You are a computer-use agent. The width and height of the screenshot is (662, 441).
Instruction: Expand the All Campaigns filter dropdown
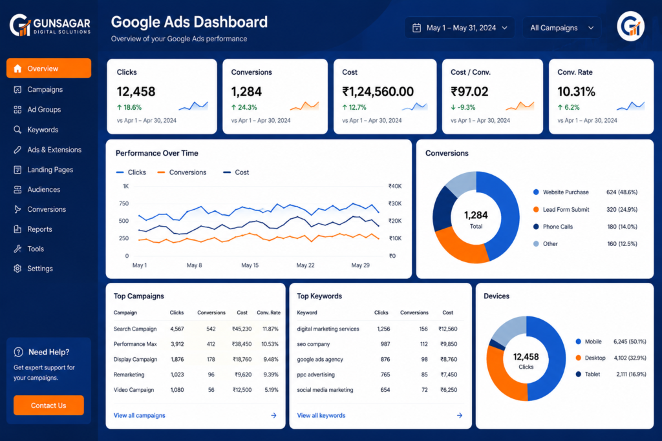pyautogui.click(x=562, y=28)
